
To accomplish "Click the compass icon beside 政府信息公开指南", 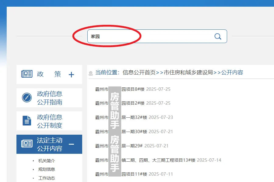I will click(27, 98).
